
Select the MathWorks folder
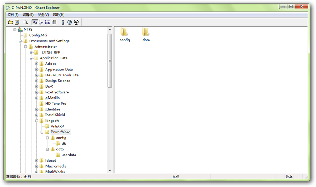click(x=55, y=172)
